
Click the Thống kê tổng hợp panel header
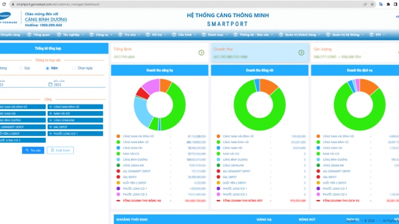tap(54, 48)
